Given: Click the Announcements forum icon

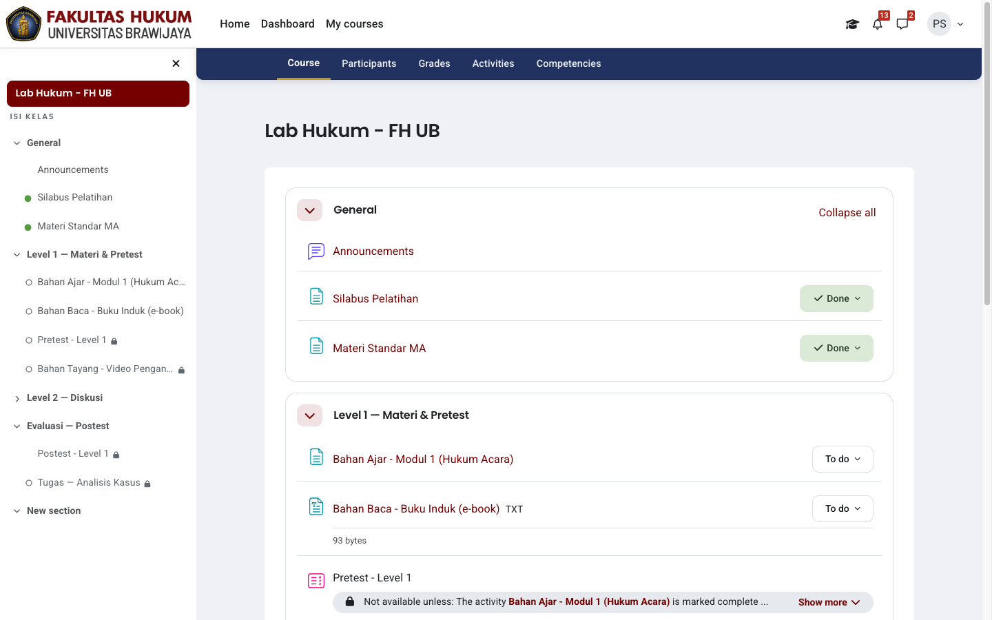Looking at the screenshot, I should click(316, 251).
